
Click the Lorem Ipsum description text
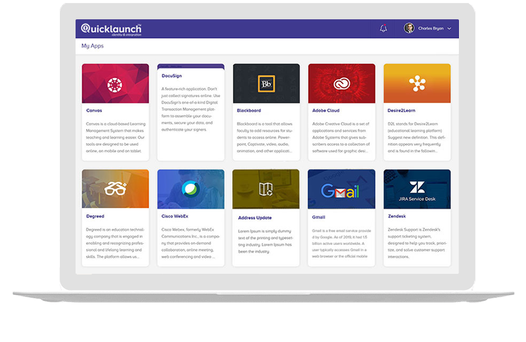click(265, 241)
